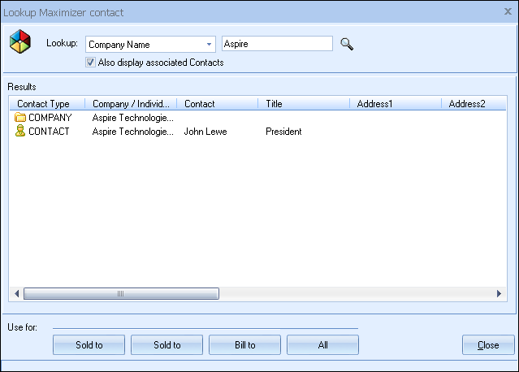Click the Title column header
519x372 pixels.
303,104
